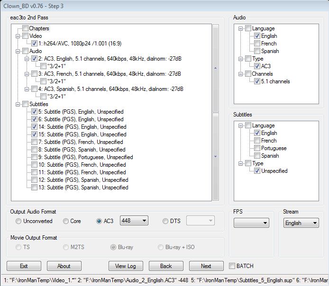The image size is (329, 286).
Task: Check subtitle 13 Spanish checkbox
Action: [34, 188]
